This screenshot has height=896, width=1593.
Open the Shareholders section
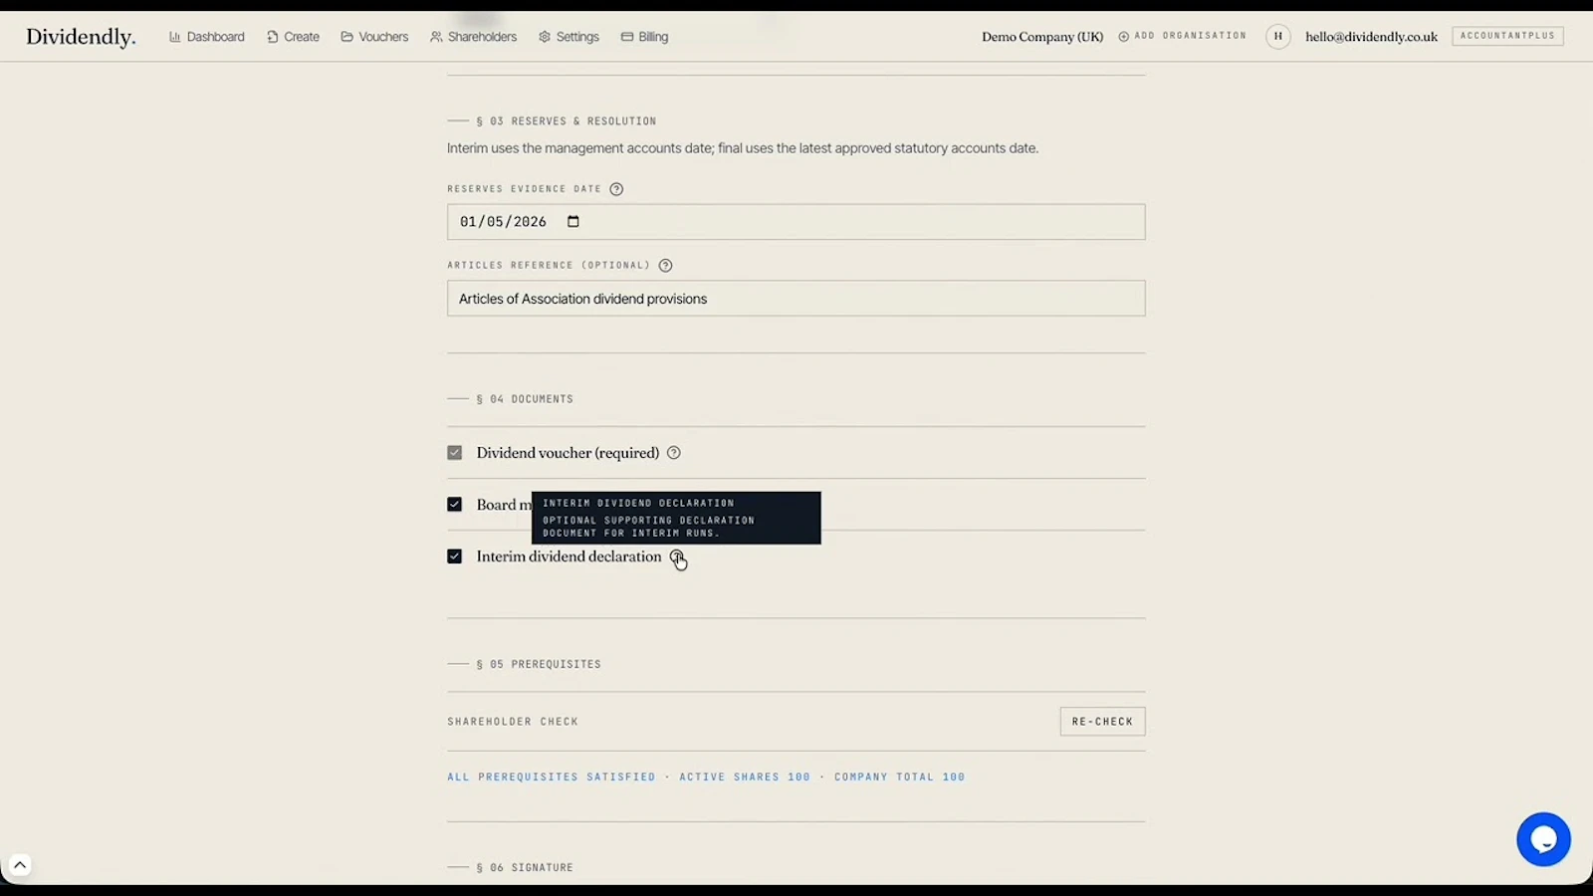pos(474,37)
